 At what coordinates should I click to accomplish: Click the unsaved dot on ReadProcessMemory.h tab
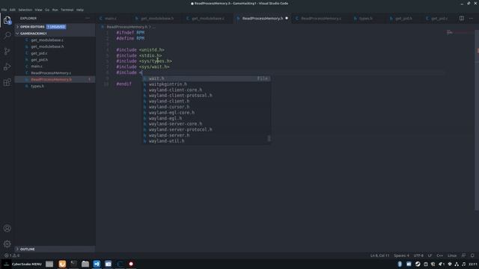287,18
